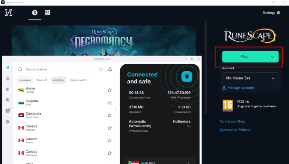
Task: Select the RuneScape game icon tab
Action: [x=35, y=13]
